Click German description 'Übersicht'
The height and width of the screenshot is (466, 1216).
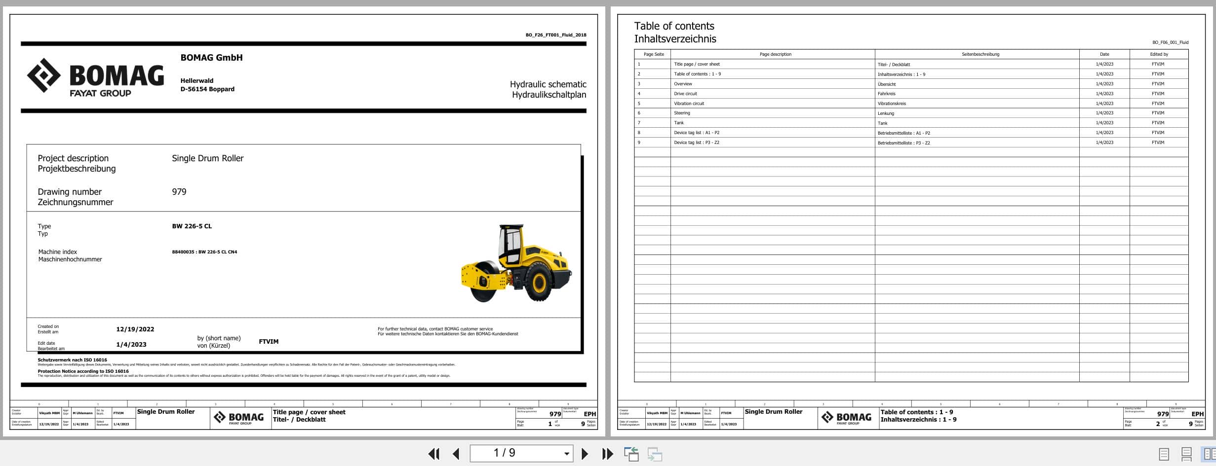[x=887, y=84]
